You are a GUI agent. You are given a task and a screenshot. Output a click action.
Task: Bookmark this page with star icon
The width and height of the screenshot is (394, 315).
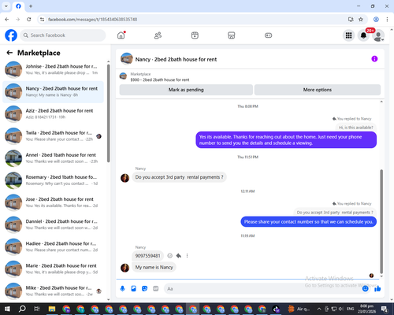361,20
